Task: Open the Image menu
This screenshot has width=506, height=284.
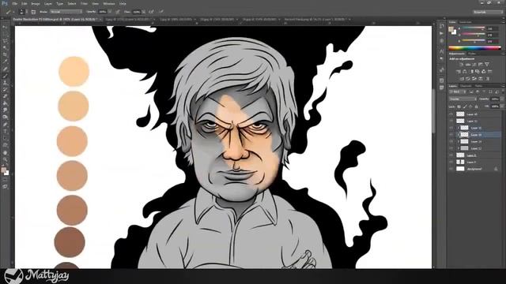Action: click(x=36, y=3)
